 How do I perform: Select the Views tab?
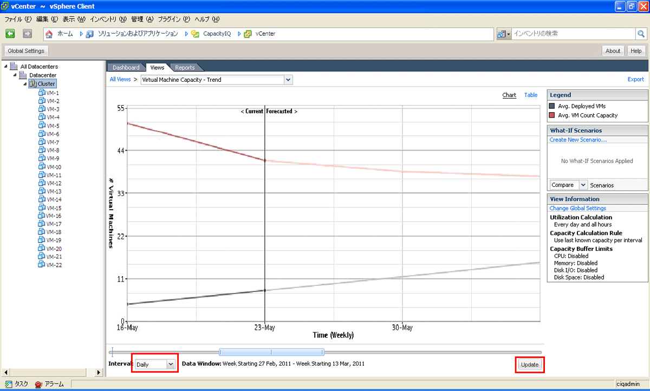pyautogui.click(x=157, y=68)
